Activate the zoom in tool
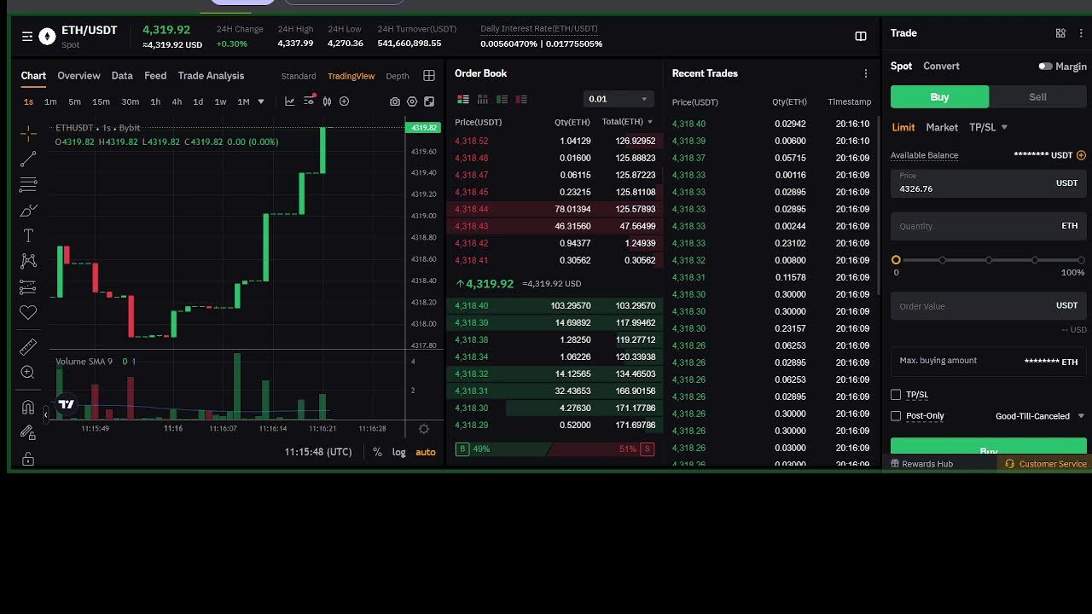Viewport: 1092px width, 614px height. tap(28, 372)
